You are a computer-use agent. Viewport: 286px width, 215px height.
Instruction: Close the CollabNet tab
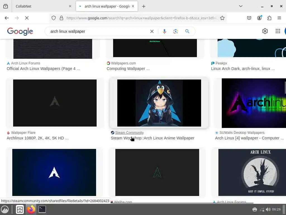coord(70,6)
